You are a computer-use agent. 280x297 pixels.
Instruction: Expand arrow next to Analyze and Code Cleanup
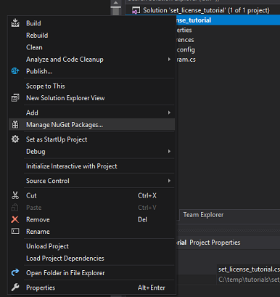tap(169, 60)
